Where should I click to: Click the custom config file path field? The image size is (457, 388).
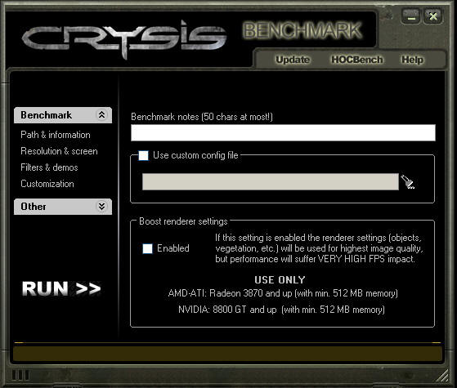click(271, 182)
